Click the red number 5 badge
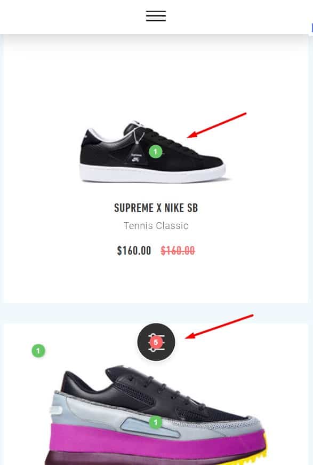This screenshot has width=313, height=465. point(156,342)
